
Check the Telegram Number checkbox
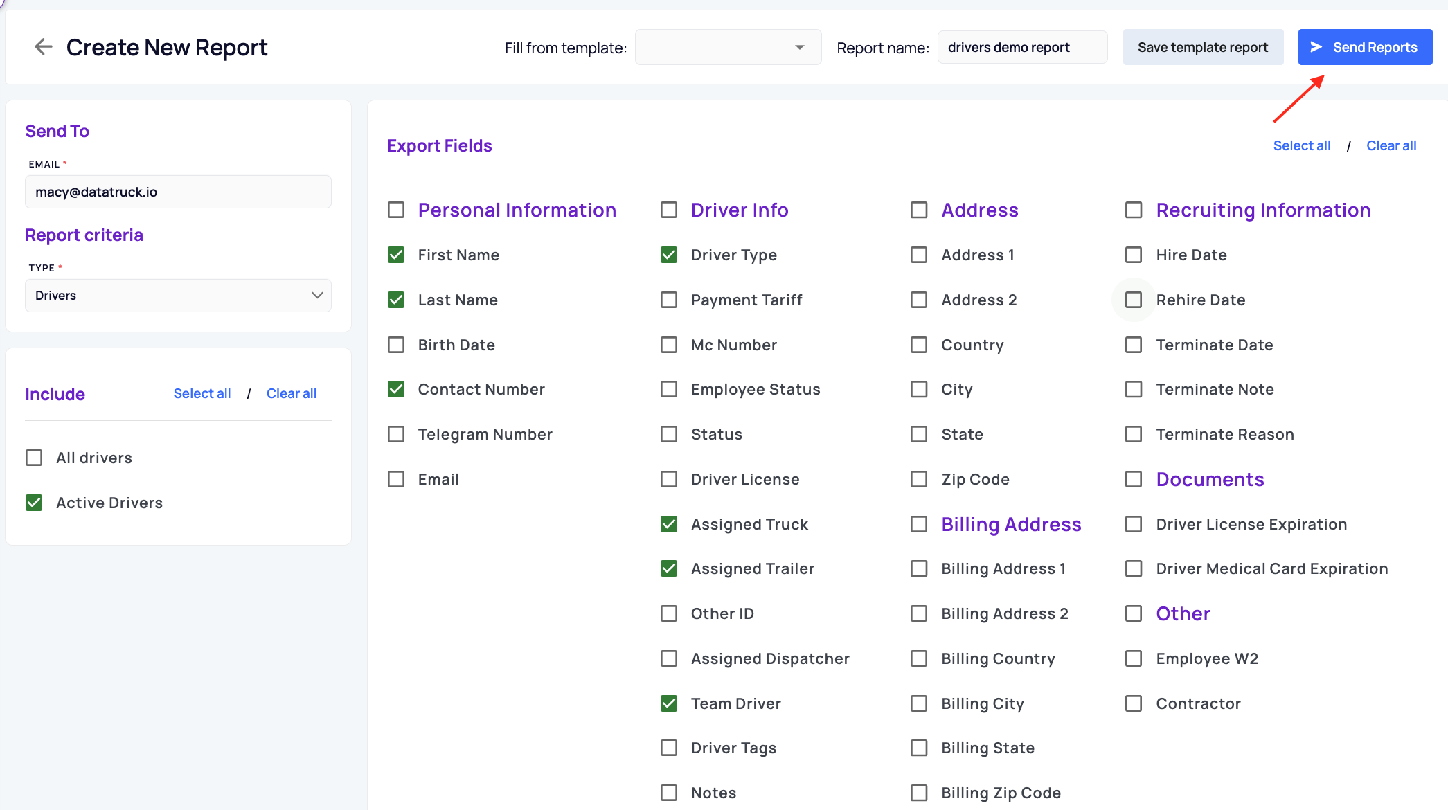coord(396,434)
